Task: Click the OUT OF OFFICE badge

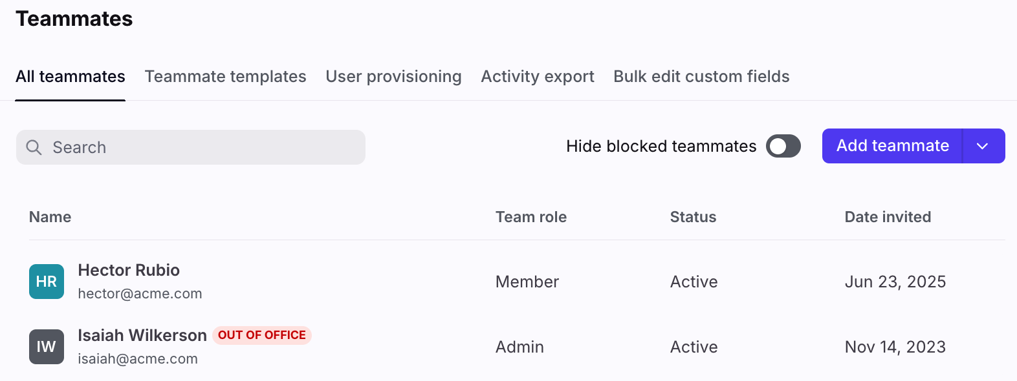Action: (262, 335)
